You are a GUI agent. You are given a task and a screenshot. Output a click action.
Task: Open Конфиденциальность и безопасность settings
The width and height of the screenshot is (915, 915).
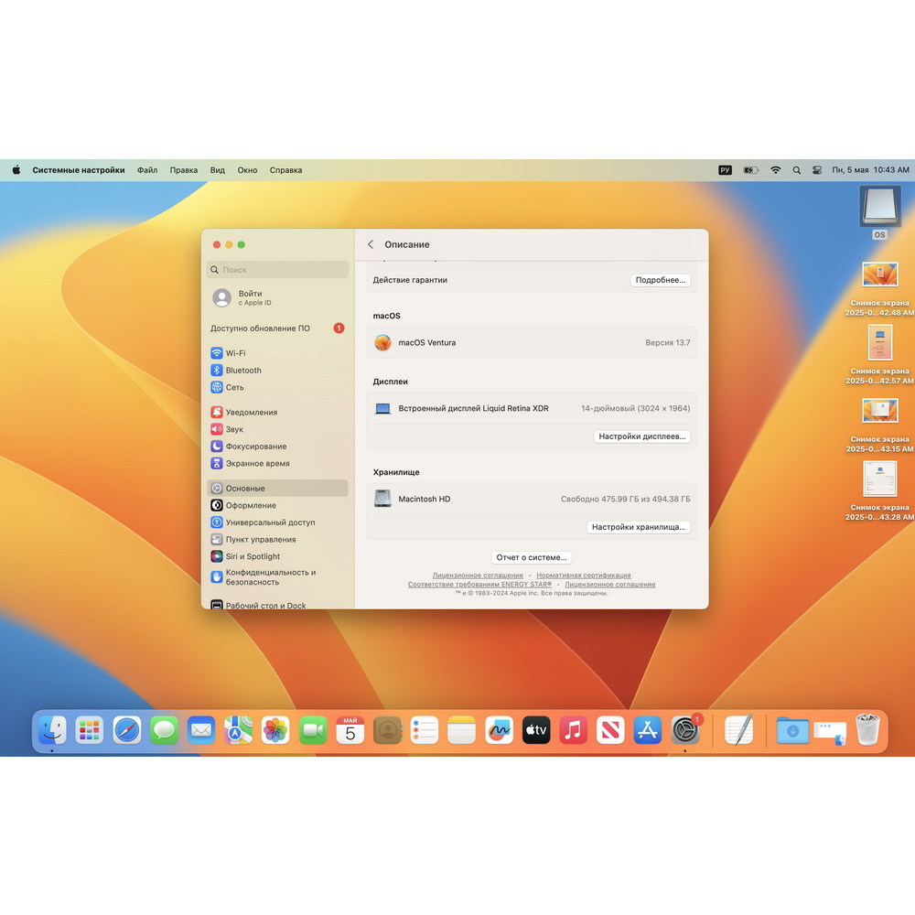[x=278, y=577]
